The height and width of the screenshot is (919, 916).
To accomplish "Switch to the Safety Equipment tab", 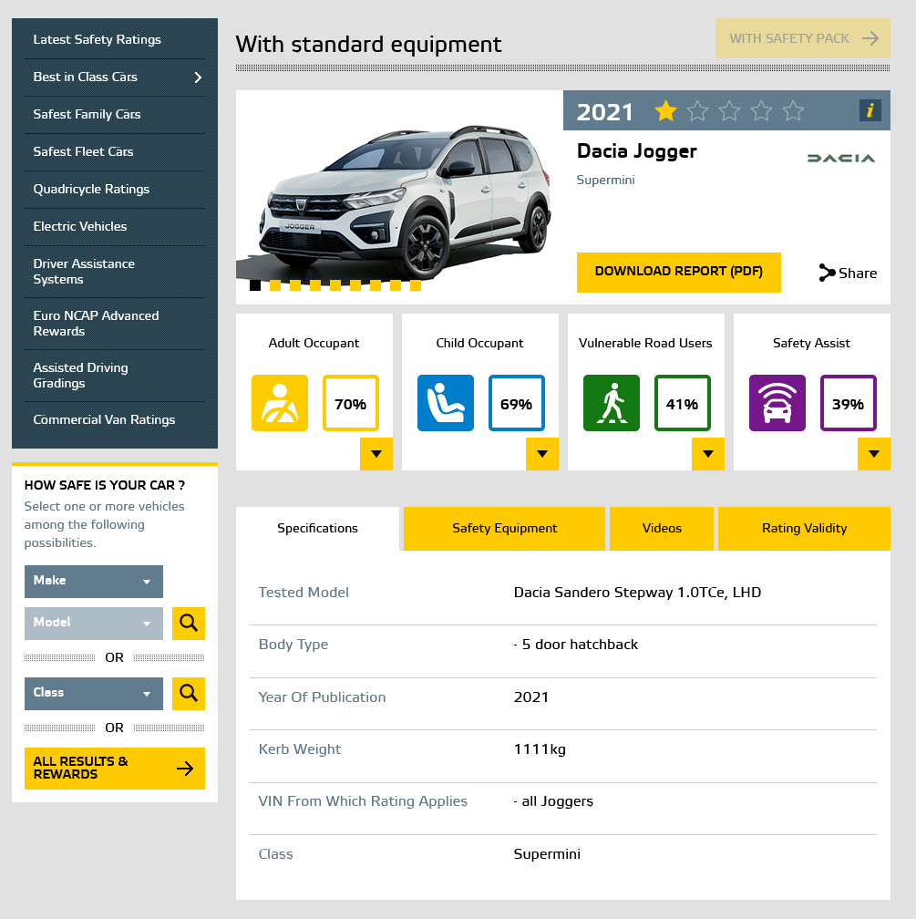I will 504,528.
